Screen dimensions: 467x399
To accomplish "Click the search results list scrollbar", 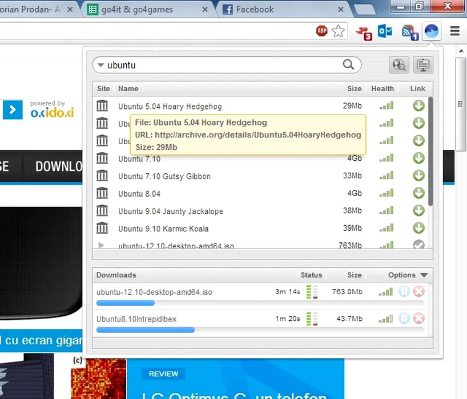I will (430, 151).
